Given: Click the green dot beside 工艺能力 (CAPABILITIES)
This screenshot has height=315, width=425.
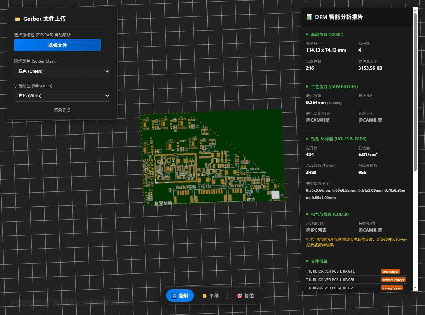Looking at the screenshot, I should [x=307, y=87].
